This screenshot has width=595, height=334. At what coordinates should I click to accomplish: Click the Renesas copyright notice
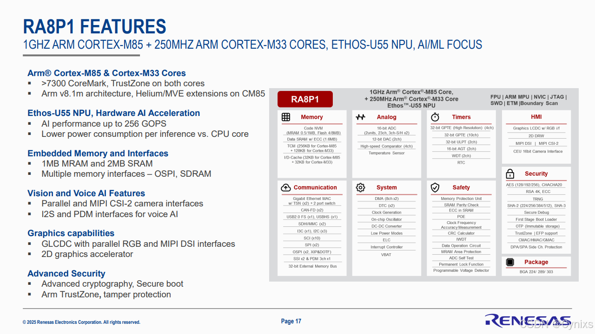(81, 322)
